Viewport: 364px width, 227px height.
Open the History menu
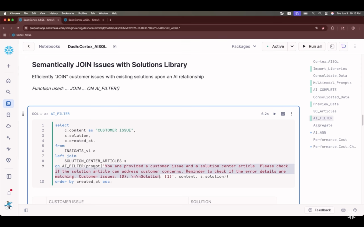pyautogui.click(x=53, y=13)
